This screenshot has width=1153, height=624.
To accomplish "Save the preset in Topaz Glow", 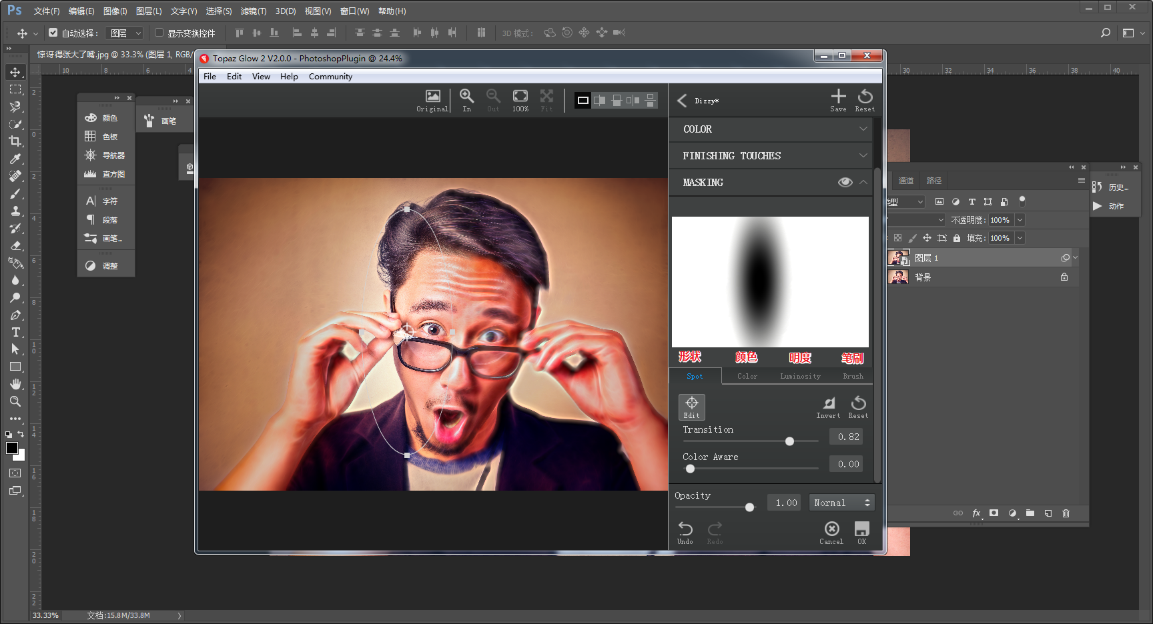I will [838, 101].
